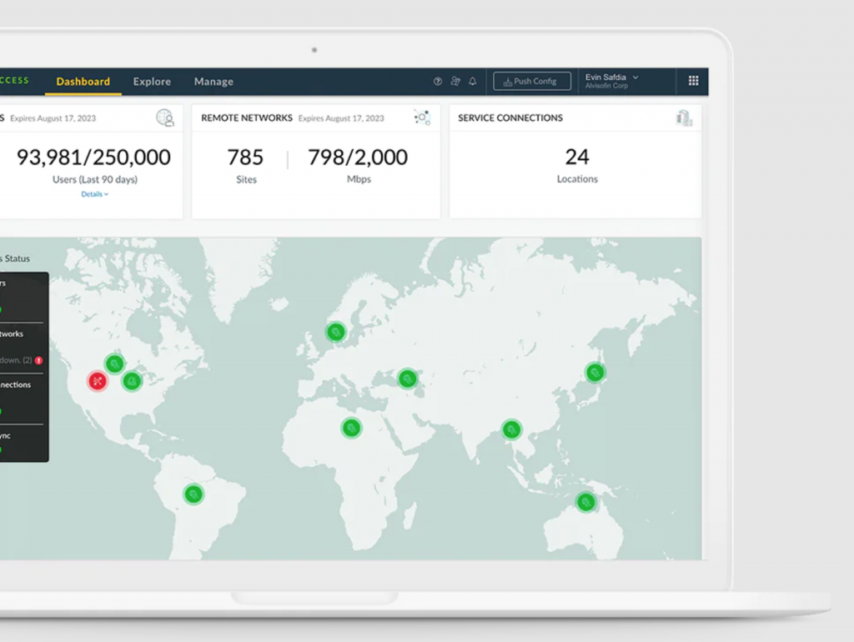Expand the Details dropdown under Users
The height and width of the screenshot is (642, 854).
[94, 194]
